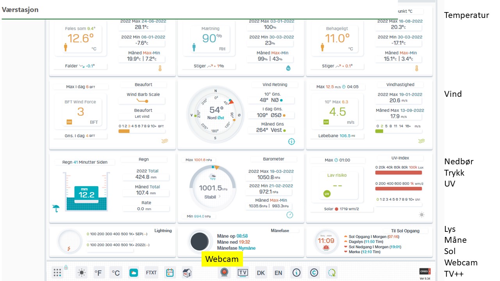This screenshot has width=500, height=281.
Task: Click the Beaufort scale orange bar
Action: 124,132
